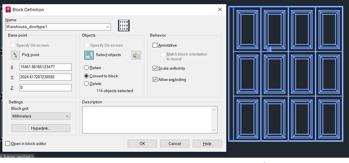The width and height of the screenshot is (349, 163).
Task: Select the Convert to block option
Action: 86,76
